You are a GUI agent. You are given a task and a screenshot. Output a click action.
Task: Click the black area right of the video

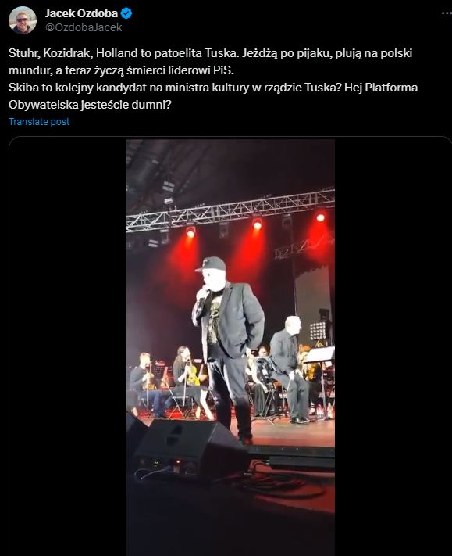393,347
